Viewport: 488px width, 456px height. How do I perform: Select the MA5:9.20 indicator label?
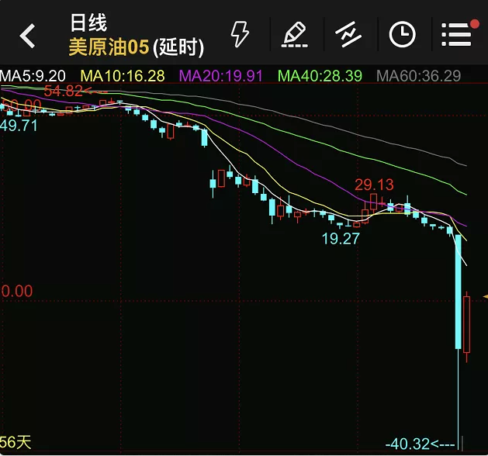point(33,76)
